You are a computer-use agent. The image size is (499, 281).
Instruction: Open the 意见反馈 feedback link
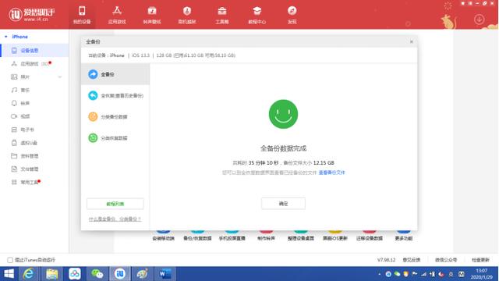pos(411,260)
